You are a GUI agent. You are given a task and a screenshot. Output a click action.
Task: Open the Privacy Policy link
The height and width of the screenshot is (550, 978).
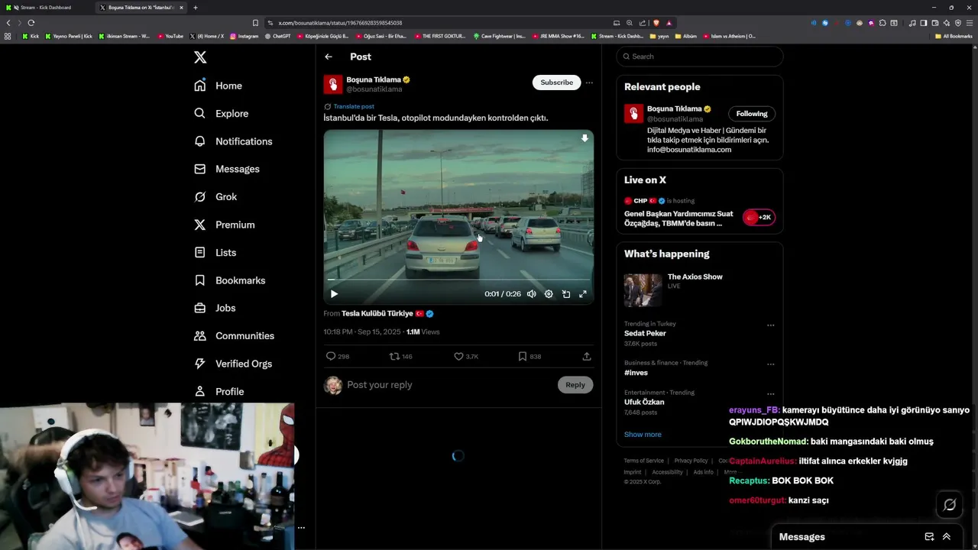pos(691,461)
